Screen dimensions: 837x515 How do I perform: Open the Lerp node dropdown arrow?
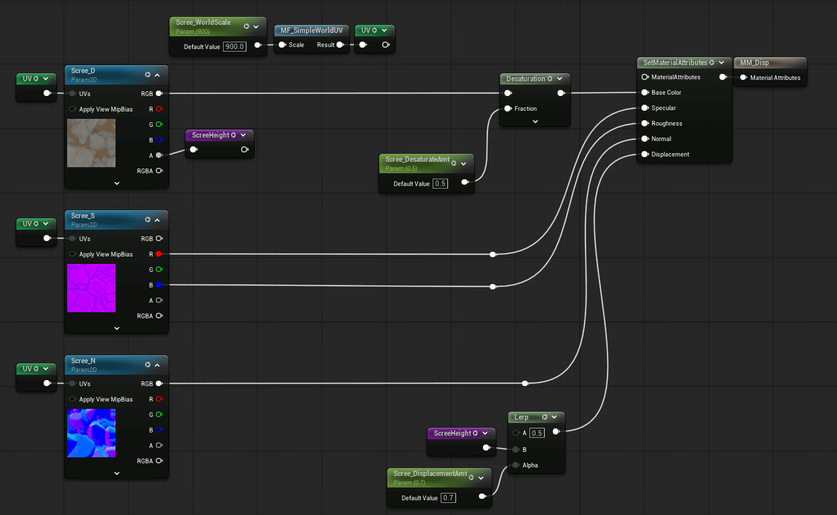tap(554, 416)
